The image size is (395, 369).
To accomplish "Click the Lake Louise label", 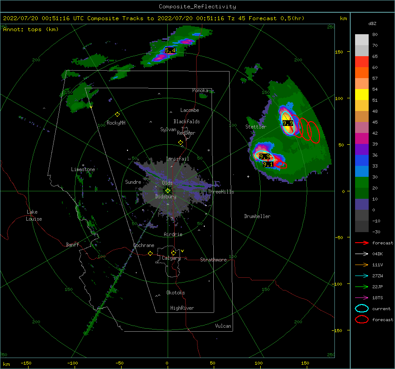I will tap(34, 215).
